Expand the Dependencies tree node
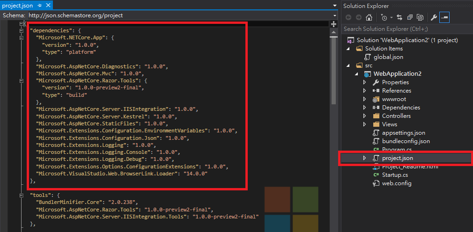The height and width of the screenshot is (232, 473). coord(365,108)
